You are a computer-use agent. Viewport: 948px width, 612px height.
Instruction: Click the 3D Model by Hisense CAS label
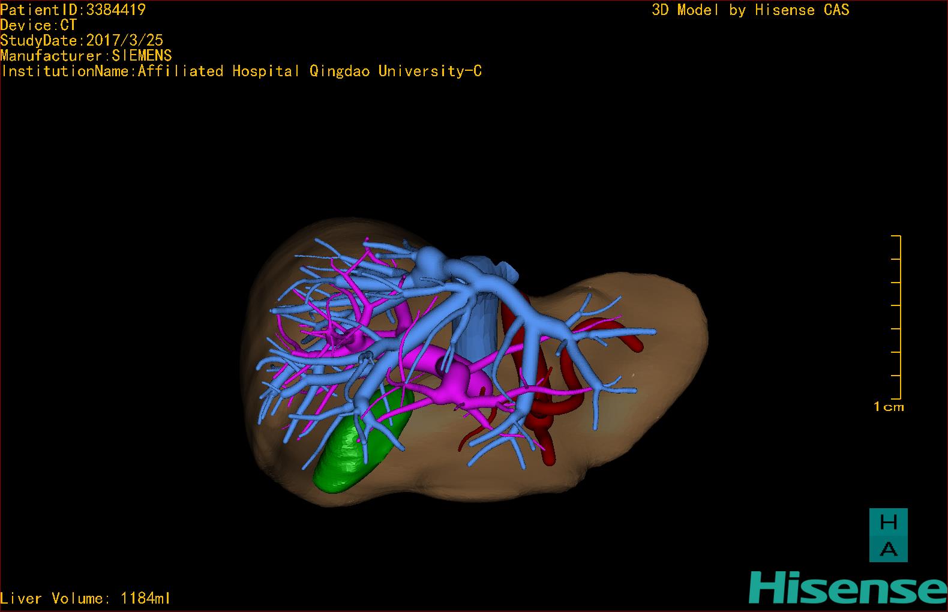coord(751,10)
